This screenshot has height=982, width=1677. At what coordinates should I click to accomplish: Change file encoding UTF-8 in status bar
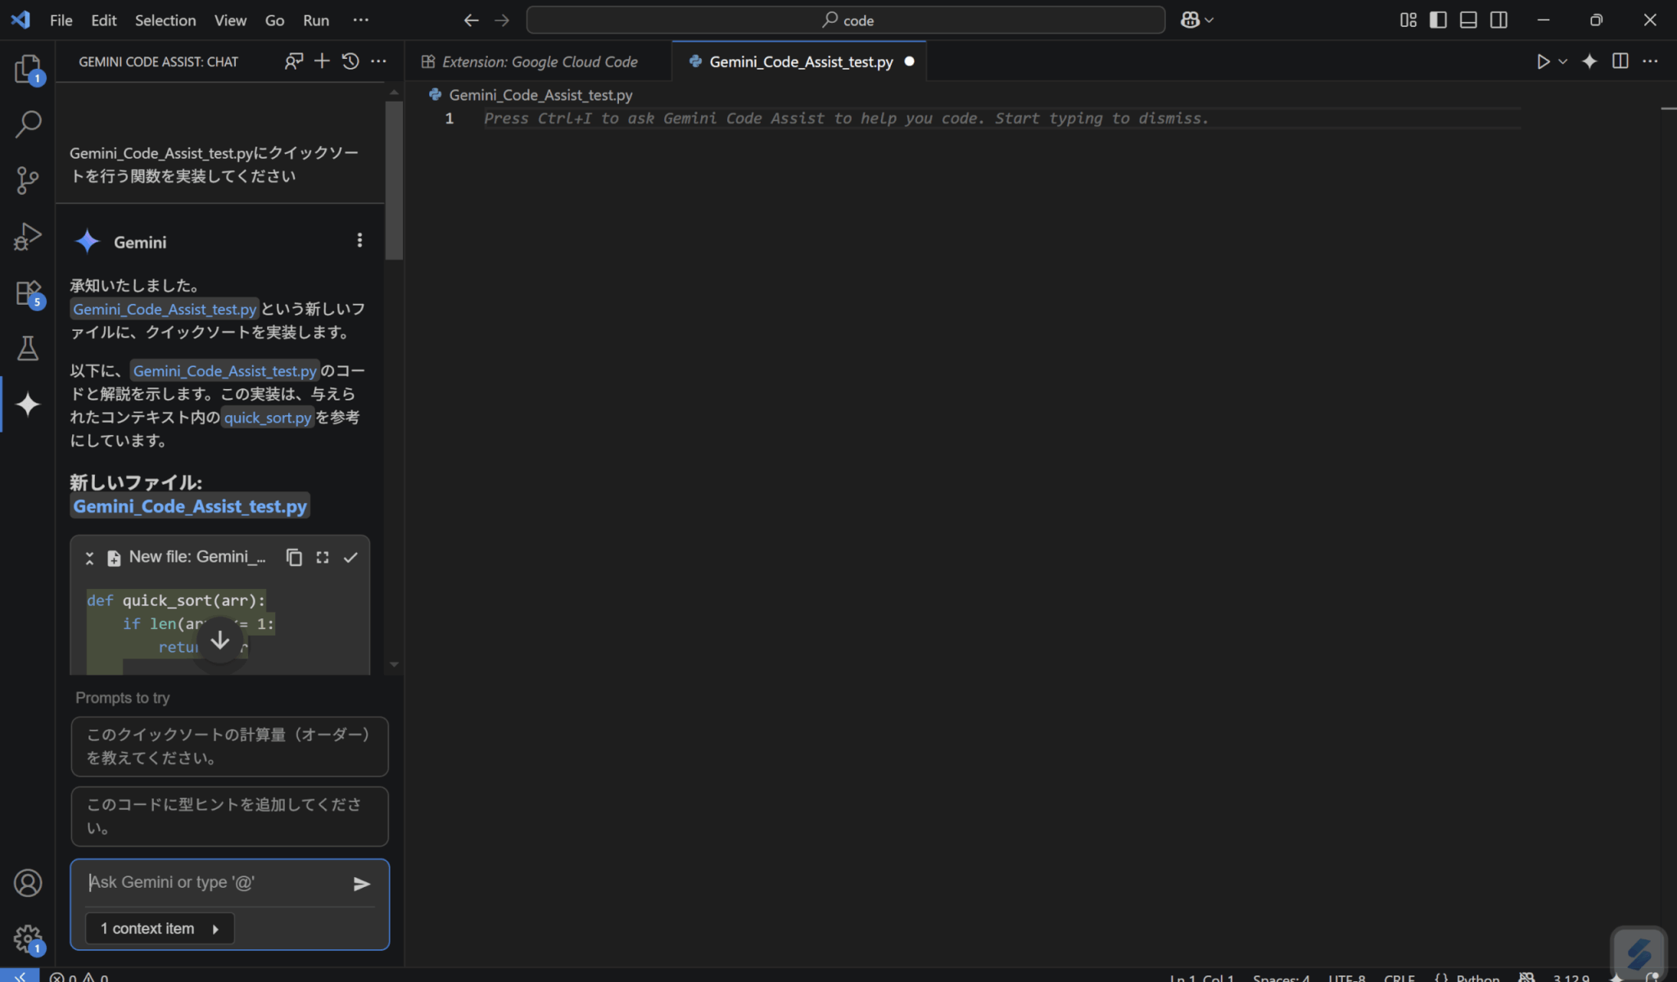pyautogui.click(x=1347, y=977)
